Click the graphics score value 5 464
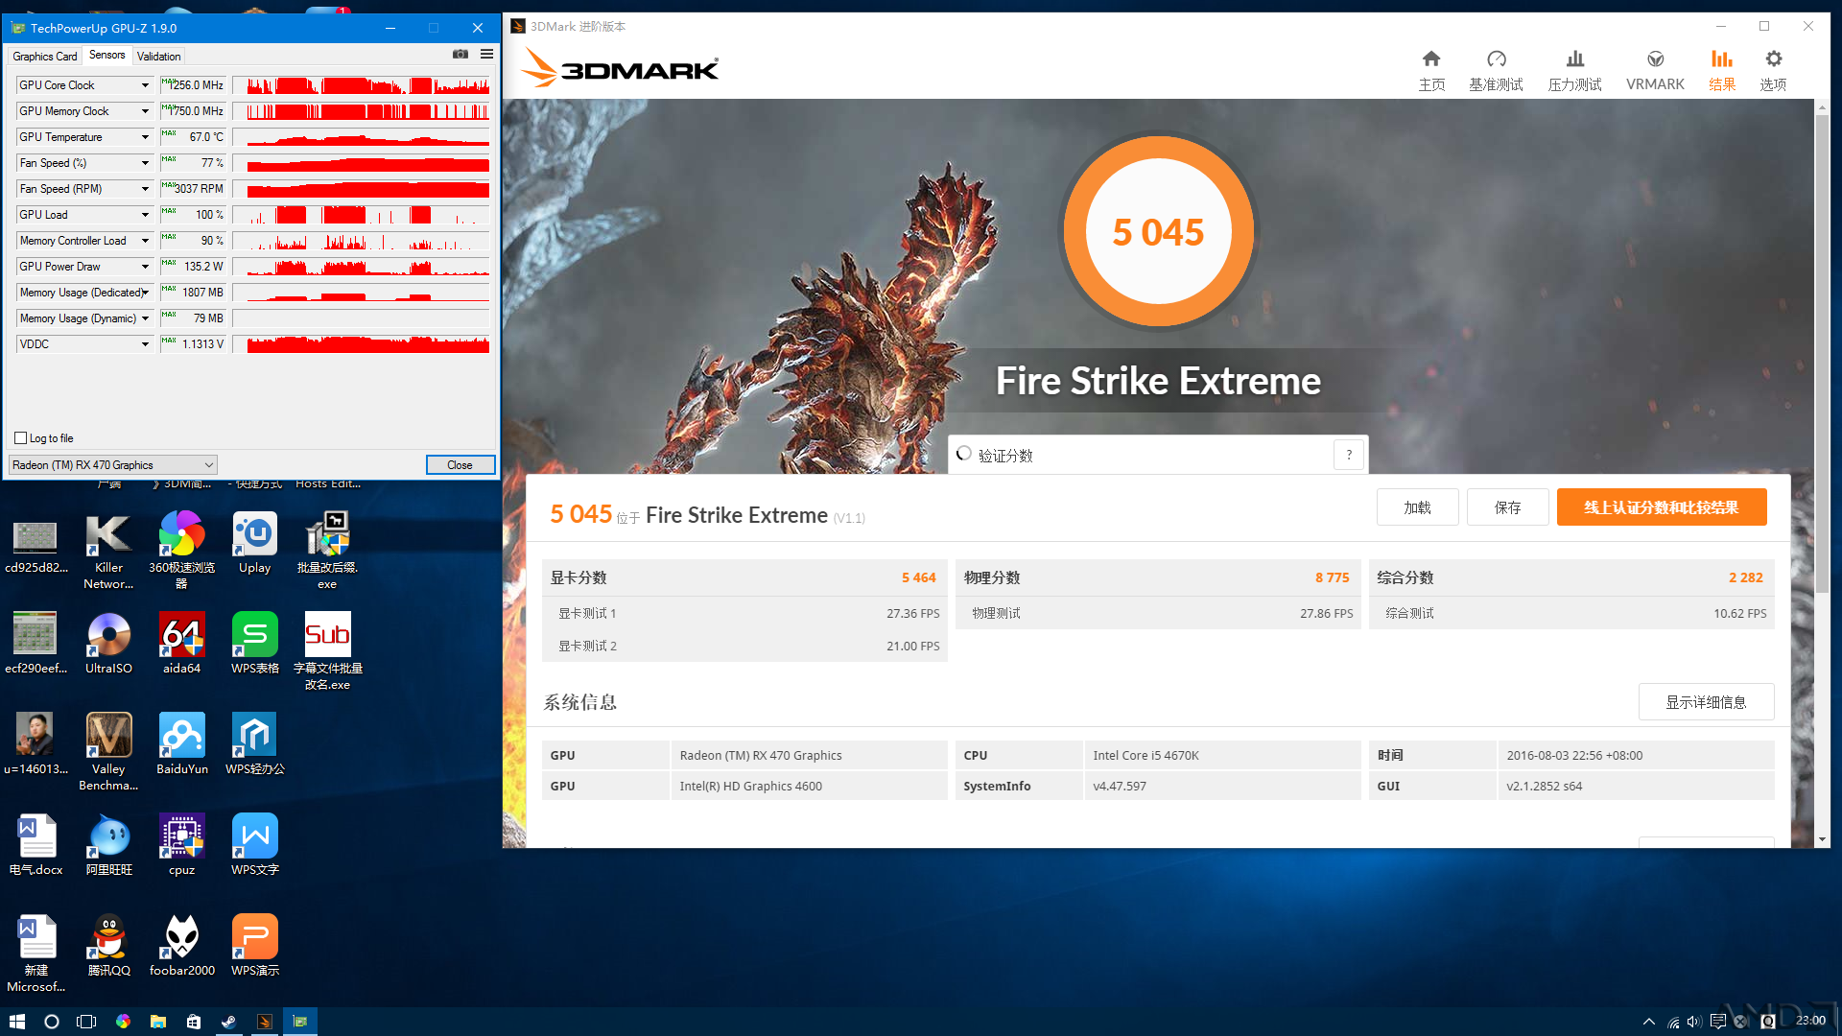 pos(918,577)
